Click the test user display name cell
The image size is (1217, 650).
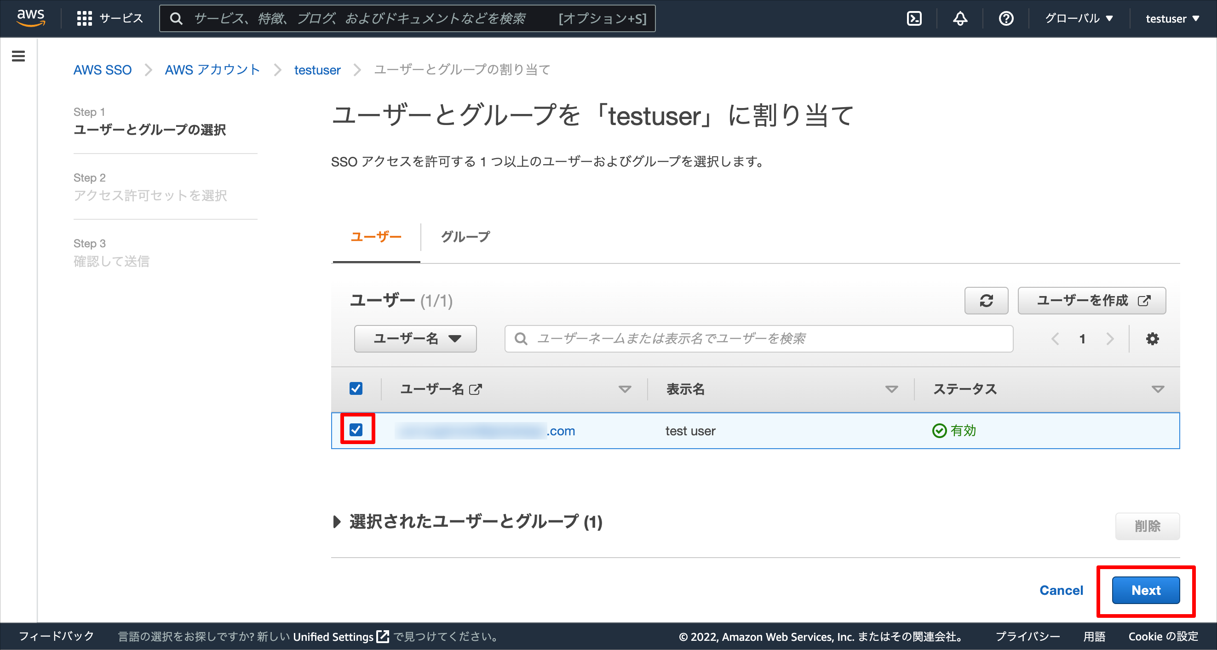tap(690, 431)
